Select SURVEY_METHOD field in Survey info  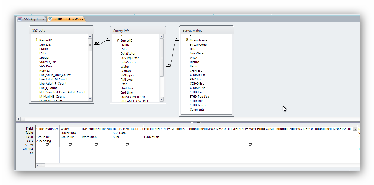tap(133, 97)
